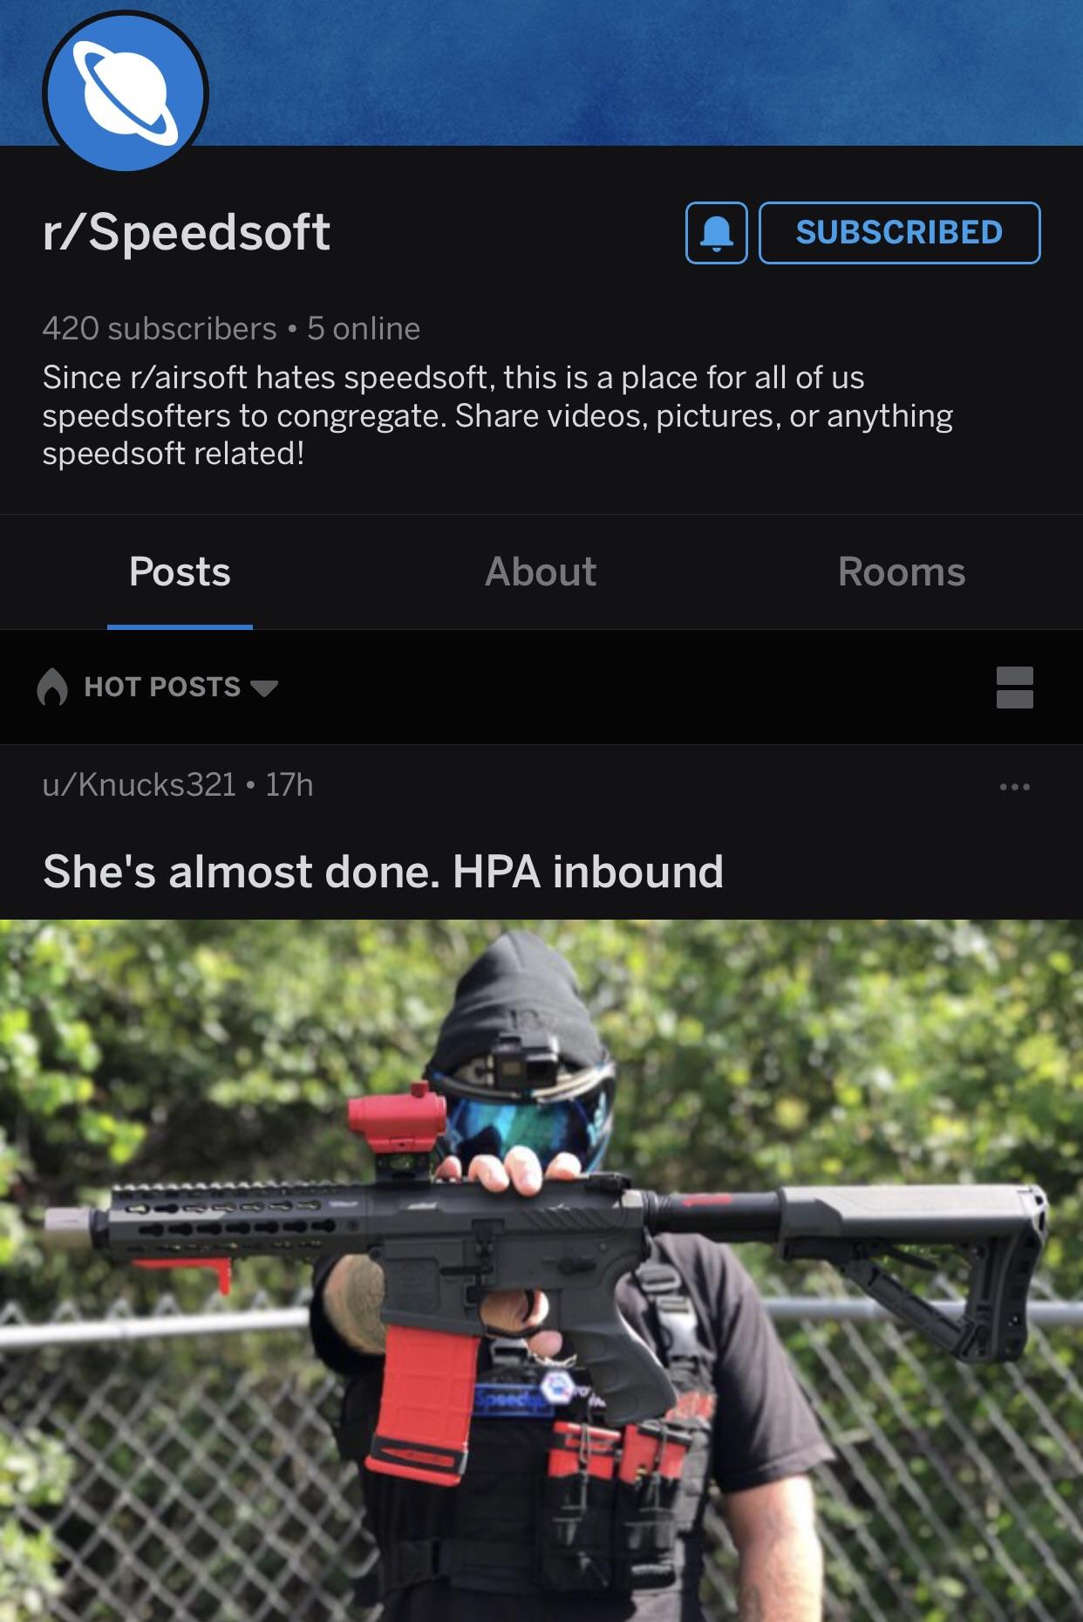Viewport: 1083px width, 1622px height.
Task: Switch to the About tab
Action: click(541, 572)
